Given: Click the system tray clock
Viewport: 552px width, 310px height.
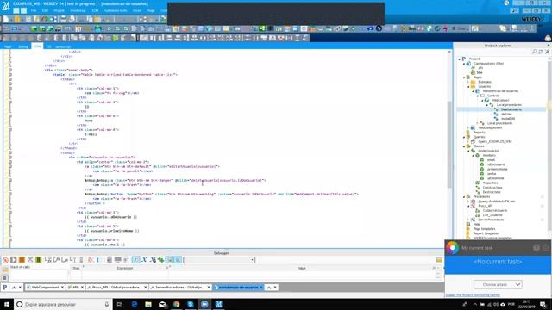Looking at the screenshot, I should pyautogui.click(x=526, y=304).
